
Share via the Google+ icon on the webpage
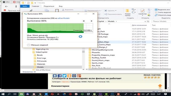(79, 76)
